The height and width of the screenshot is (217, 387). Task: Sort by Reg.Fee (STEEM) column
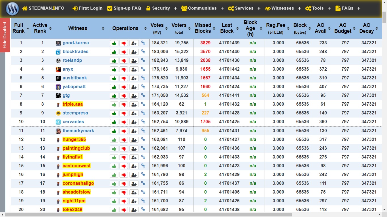(278, 28)
